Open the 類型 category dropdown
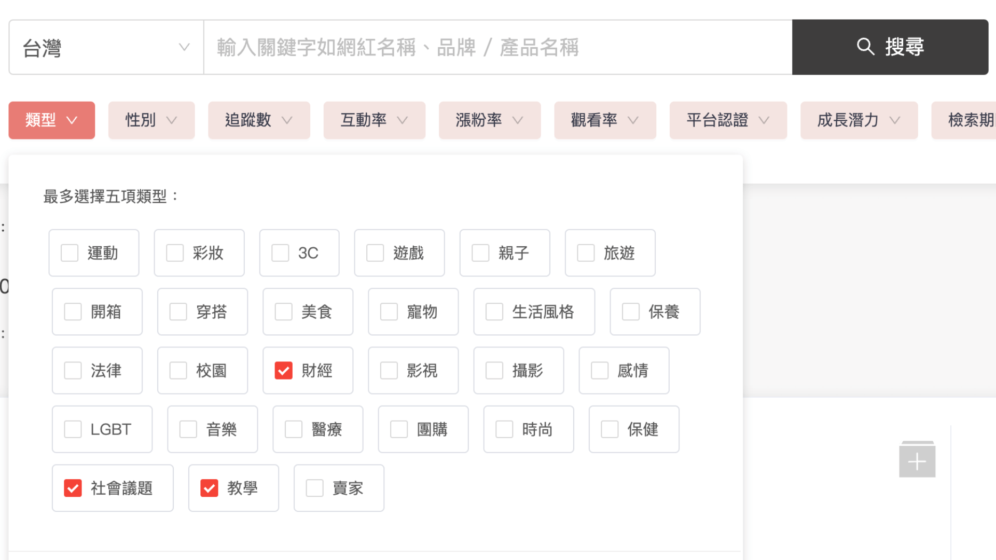Viewport: 996px width, 560px height. point(51,120)
